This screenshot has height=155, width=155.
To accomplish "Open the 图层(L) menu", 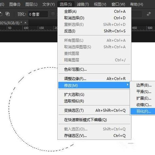I will coord(31,5).
